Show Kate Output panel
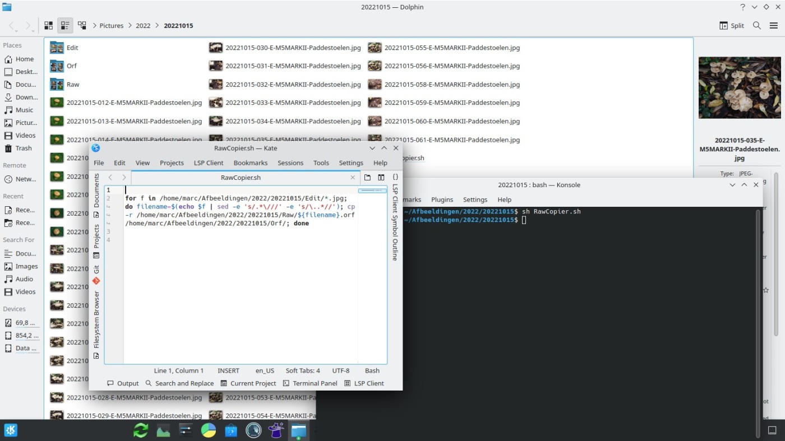This screenshot has height=441, width=785. [123, 383]
